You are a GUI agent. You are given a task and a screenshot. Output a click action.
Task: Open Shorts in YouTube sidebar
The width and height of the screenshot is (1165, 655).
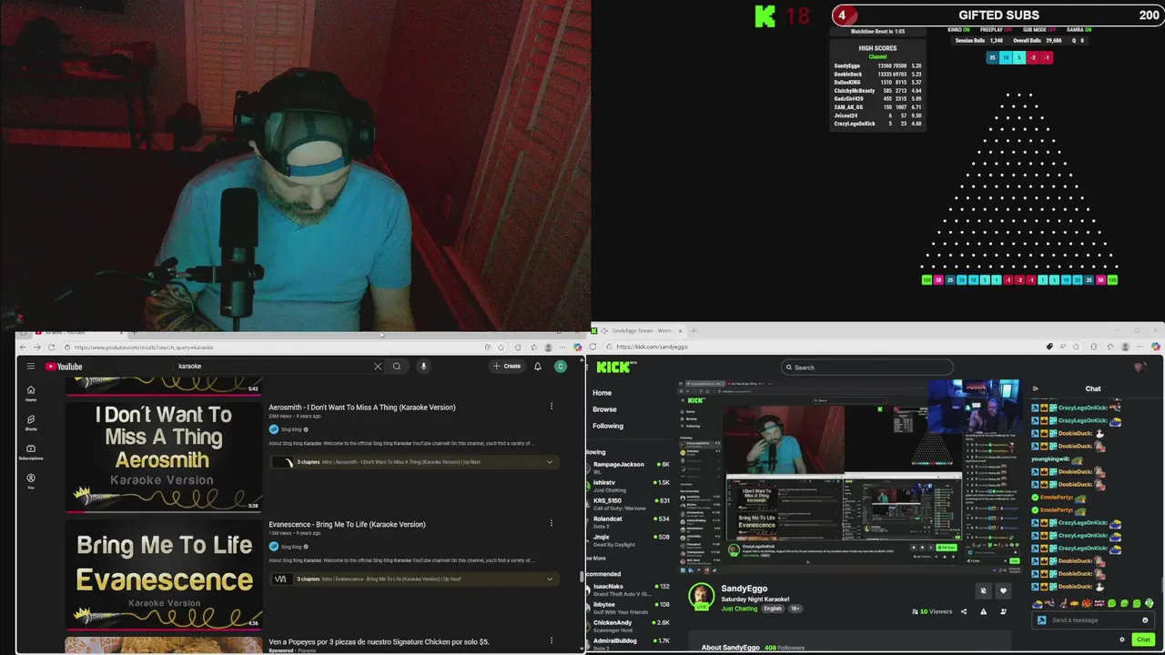(x=30, y=422)
